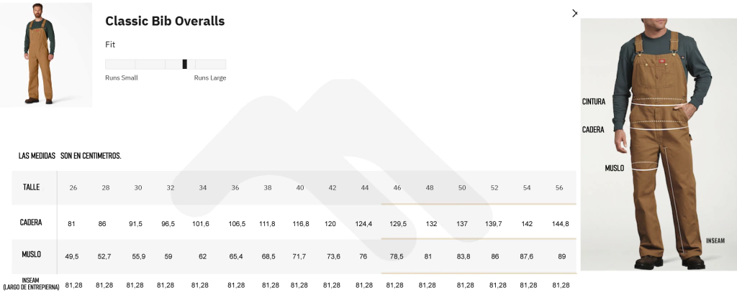Click the Runs Large label
This screenshot has width=737, height=295.
(210, 78)
